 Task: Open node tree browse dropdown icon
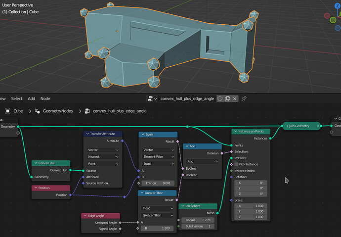pyautogui.click(x=152, y=98)
